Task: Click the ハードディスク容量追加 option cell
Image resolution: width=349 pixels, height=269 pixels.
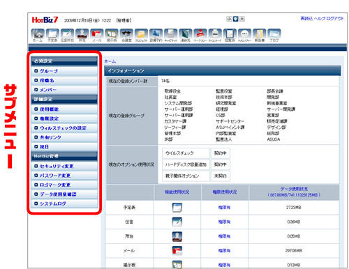Action: pos(186,164)
